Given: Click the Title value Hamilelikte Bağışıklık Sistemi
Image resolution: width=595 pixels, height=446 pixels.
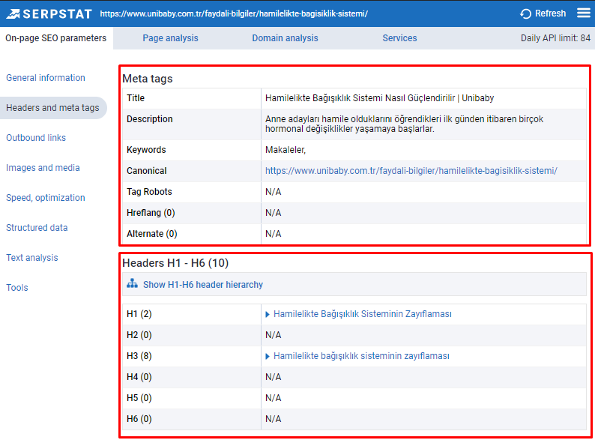Looking at the screenshot, I should [x=379, y=98].
